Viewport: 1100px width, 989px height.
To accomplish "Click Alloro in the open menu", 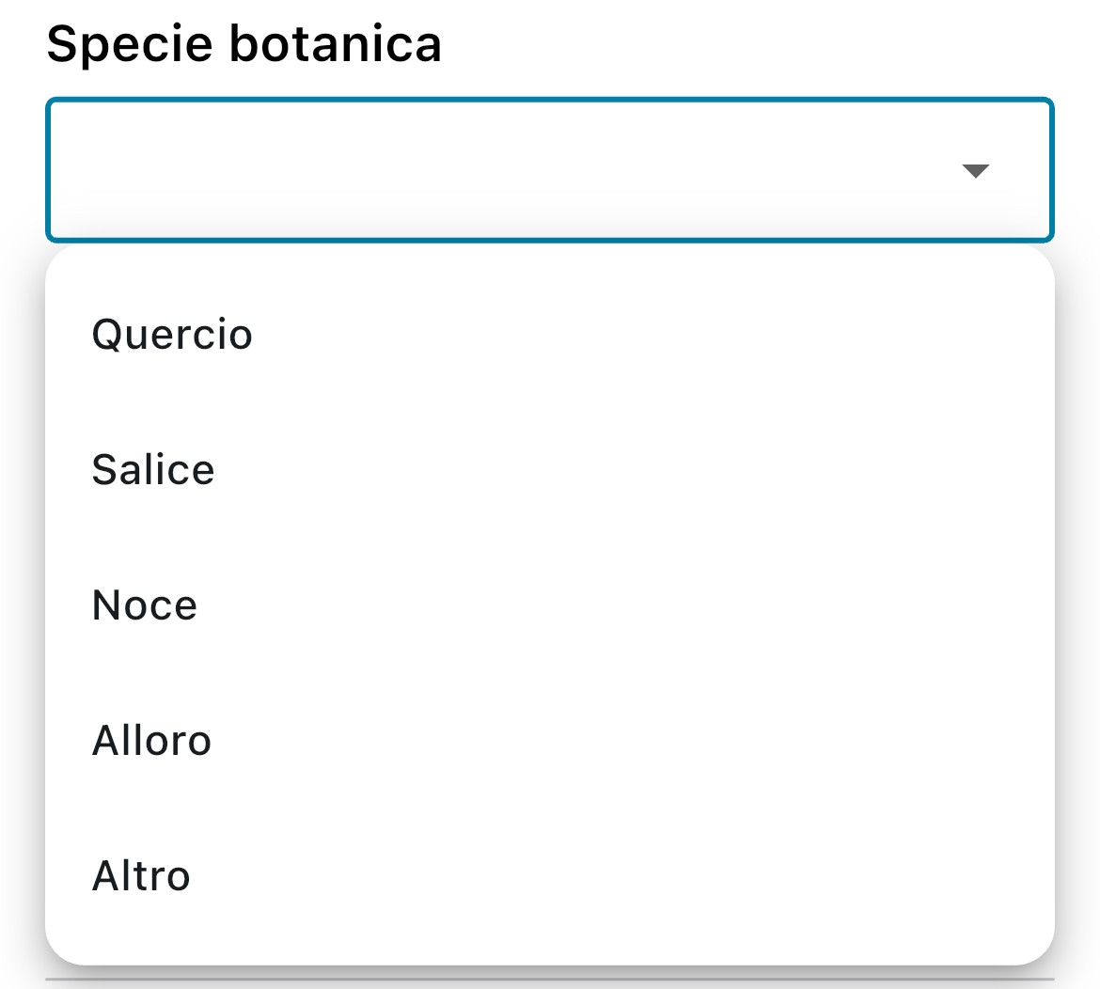I will coord(151,741).
